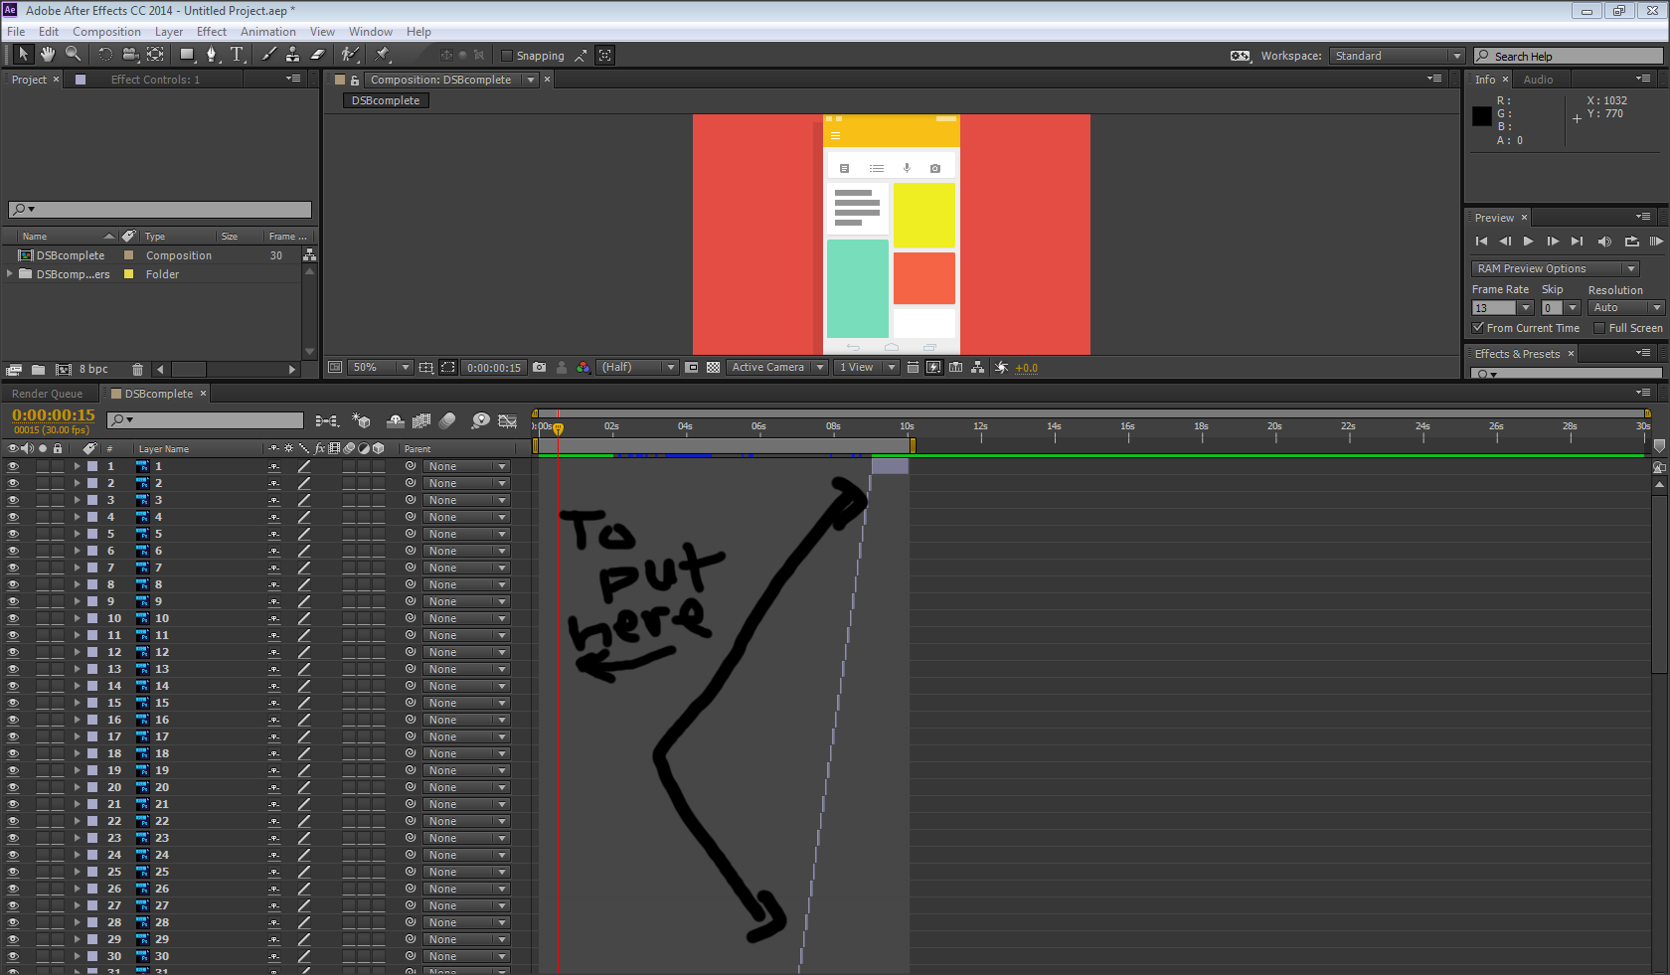Select the Rectangle shape tool
This screenshot has width=1670, height=975.
point(187,55)
